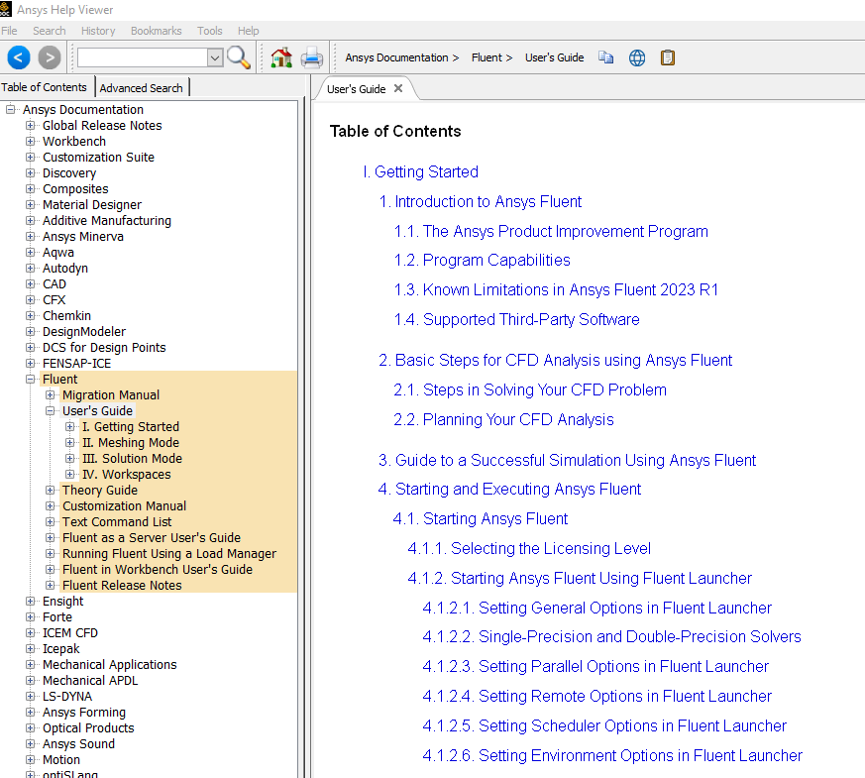865x778 pixels.
Task: Click the gray forward navigation arrow
Action: click(50, 57)
